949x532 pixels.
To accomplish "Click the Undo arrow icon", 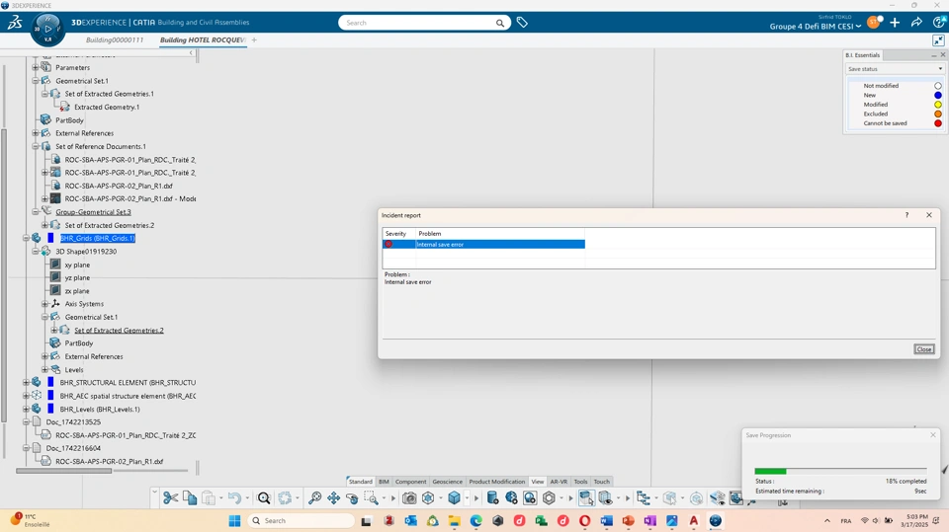I will (235, 498).
